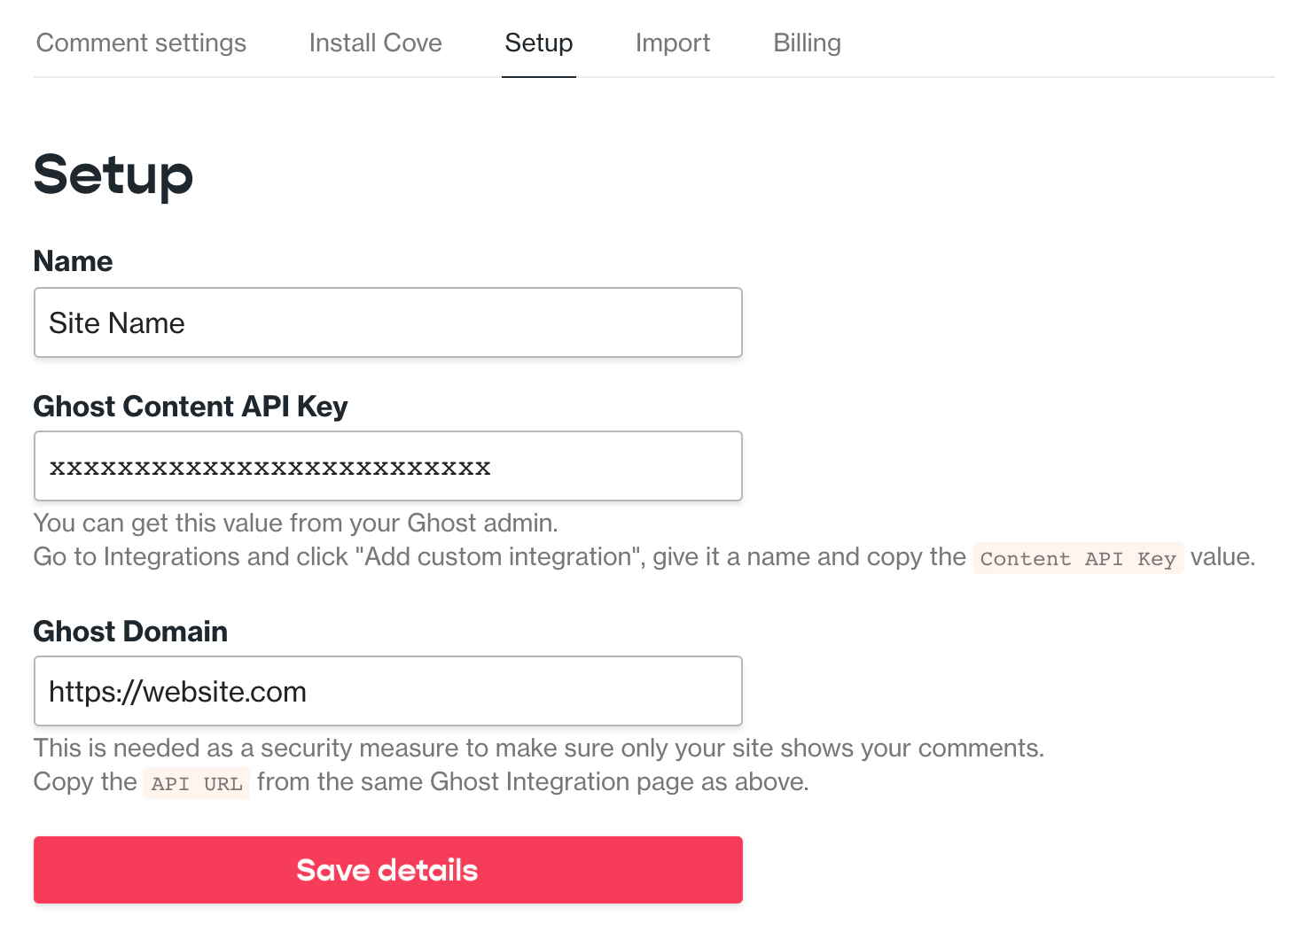The width and height of the screenshot is (1312, 939).
Task: Click the security measure explanation text
Action: click(538, 749)
